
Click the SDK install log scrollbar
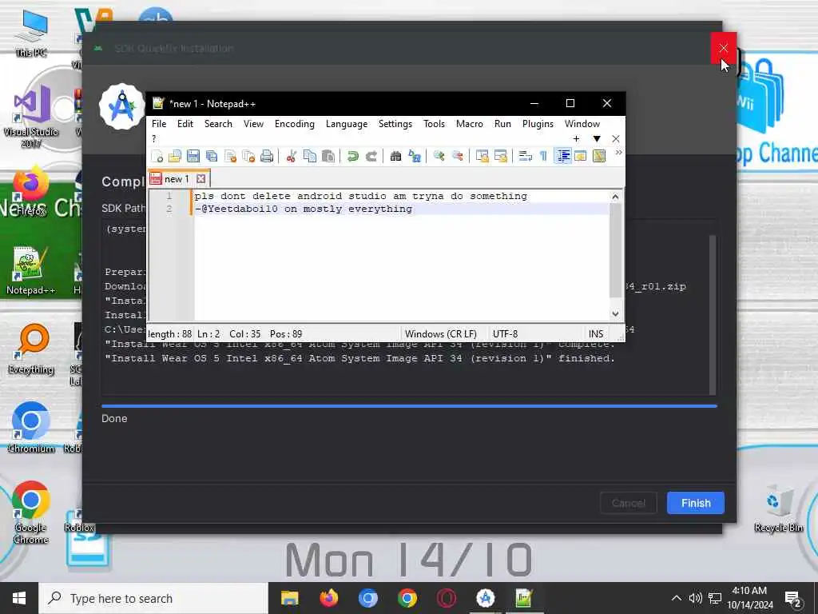[x=712, y=315]
